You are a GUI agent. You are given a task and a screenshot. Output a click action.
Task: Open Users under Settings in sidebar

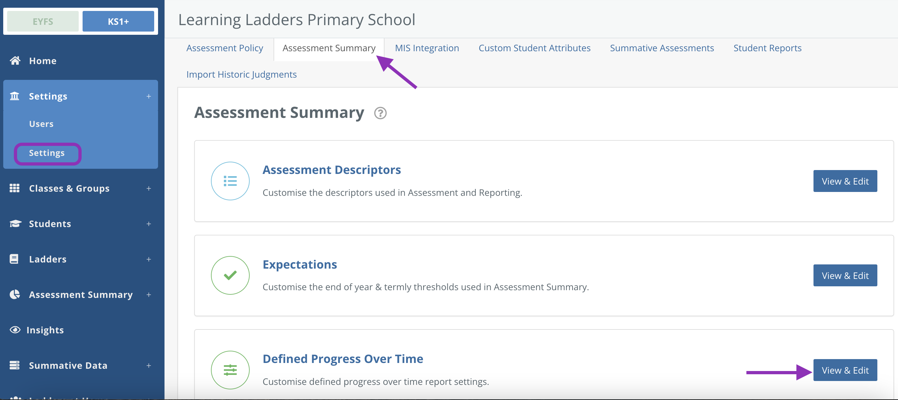pos(41,124)
